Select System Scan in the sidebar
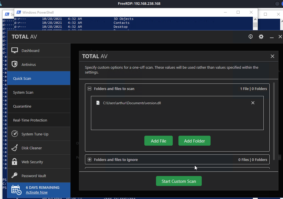 click(23, 92)
